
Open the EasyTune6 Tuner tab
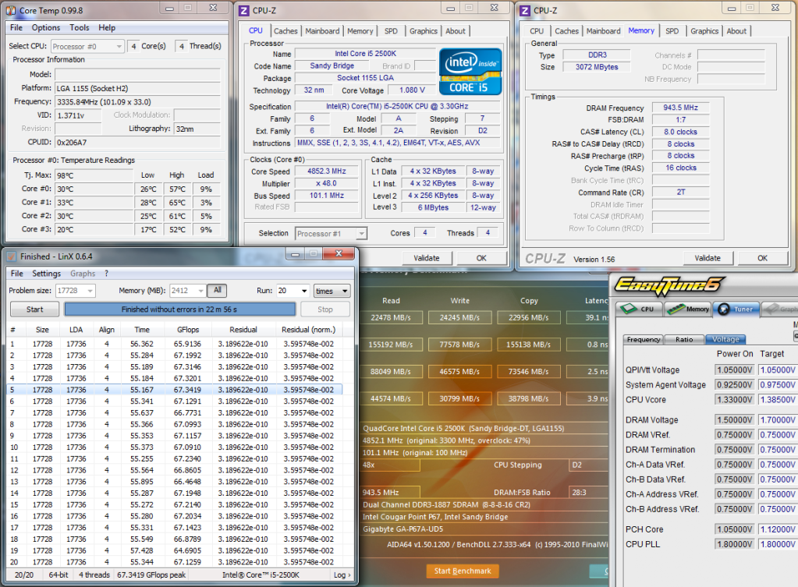point(736,309)
